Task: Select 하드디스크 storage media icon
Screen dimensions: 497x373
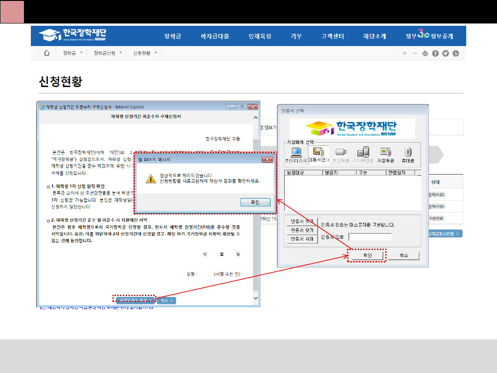Action: pos(296,155)
